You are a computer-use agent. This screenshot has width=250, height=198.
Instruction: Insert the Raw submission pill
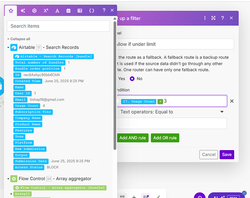tap(30, 149)
